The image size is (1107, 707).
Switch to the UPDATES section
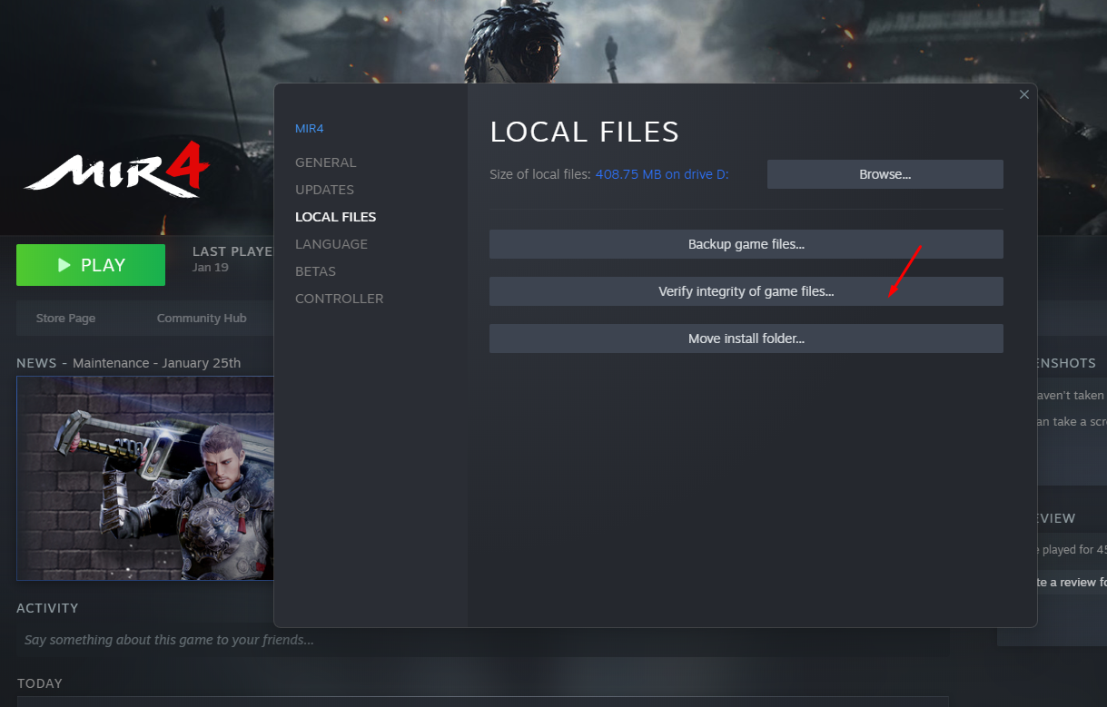[x=324, y=190]
